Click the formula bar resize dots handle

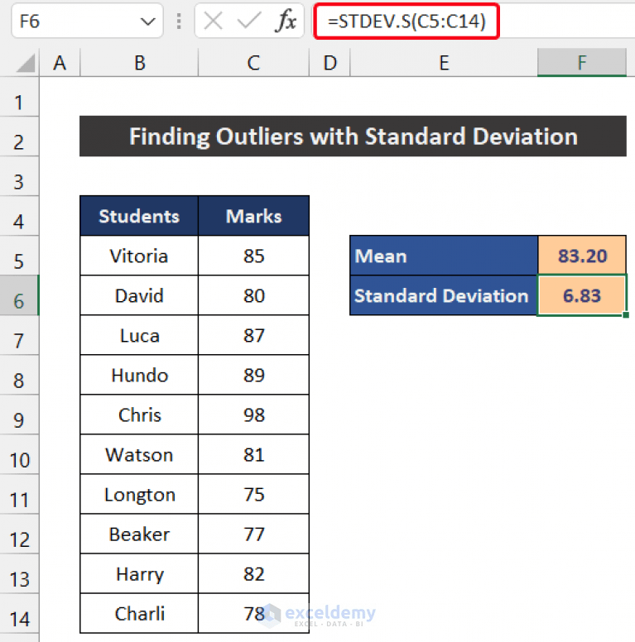pyautogui.click(x=179, y=21)
